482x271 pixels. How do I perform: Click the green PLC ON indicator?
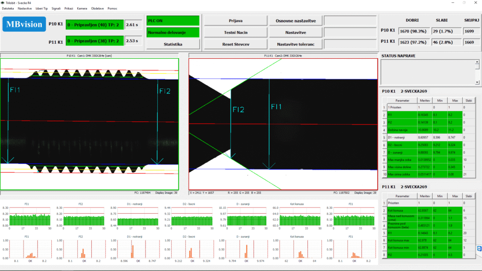pos(173,21)
